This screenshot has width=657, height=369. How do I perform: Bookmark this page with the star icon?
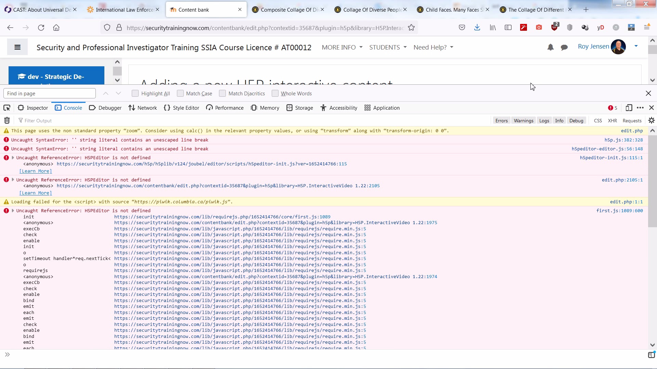(x=411, y=28)
